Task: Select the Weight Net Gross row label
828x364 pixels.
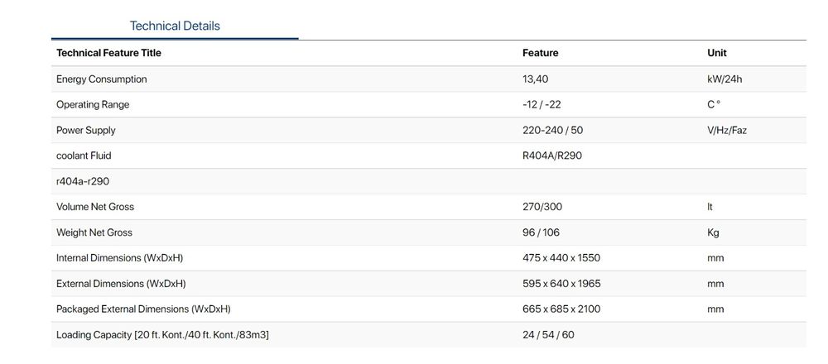Action: pos(94,232)
